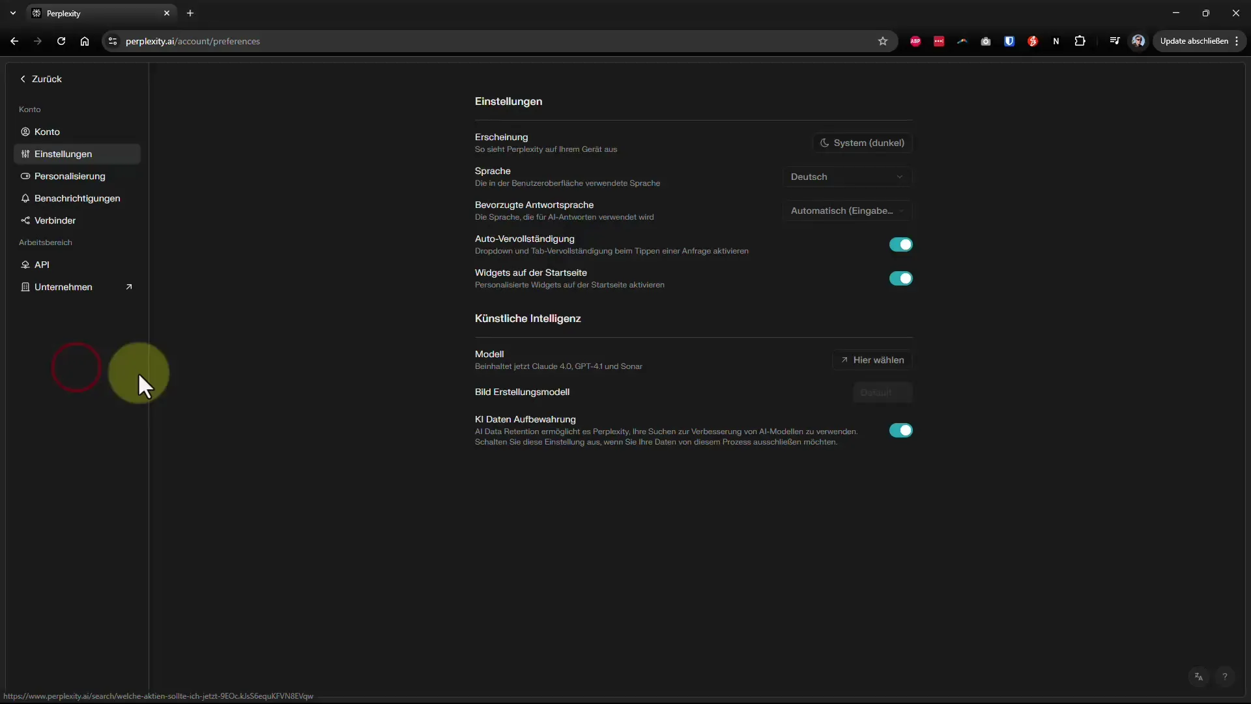Change appearance via System (dunkel) button
This screenshot has height=704, width=1251.
click(862, 143)
